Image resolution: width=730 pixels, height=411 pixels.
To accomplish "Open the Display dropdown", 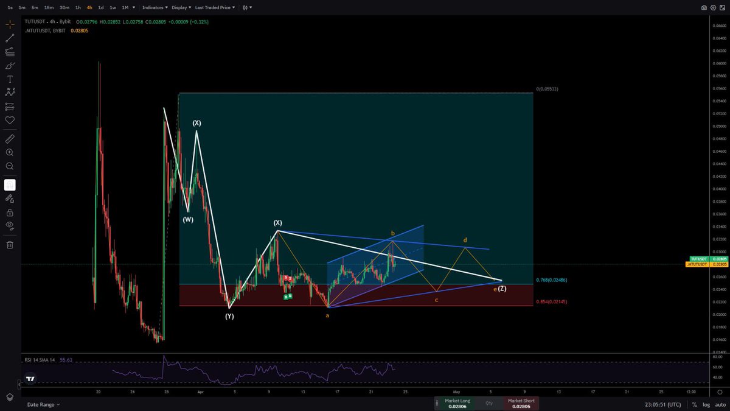I will click(x=181, y=8).
